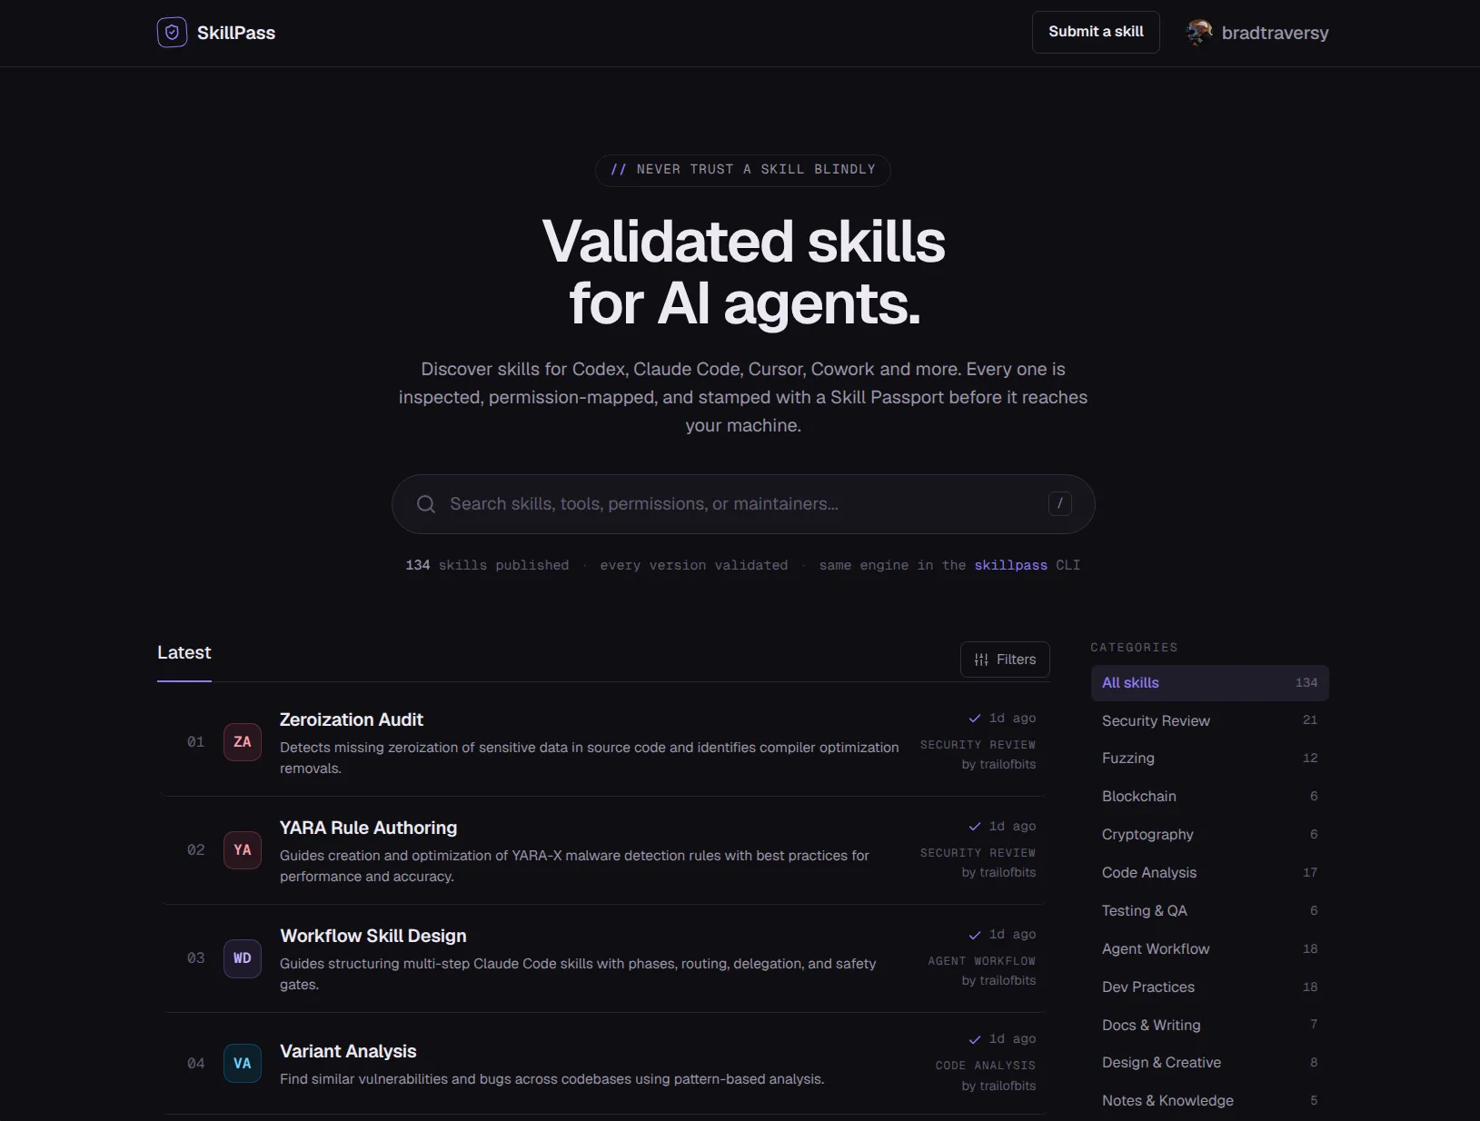Select the Security Review category

pos(1209,720)
